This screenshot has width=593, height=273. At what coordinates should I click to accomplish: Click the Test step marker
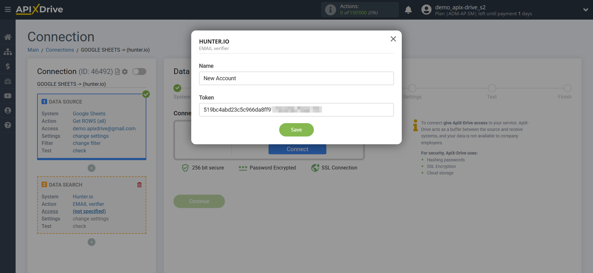point(492,88)
